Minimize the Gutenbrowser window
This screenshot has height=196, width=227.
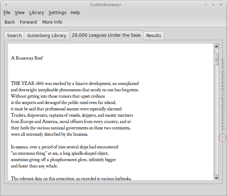tap(205, 5)
